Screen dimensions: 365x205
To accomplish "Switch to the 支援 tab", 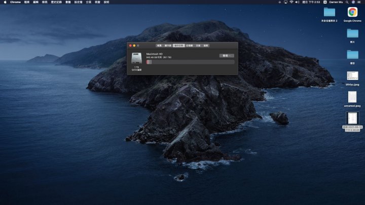I will click(x=198, y=46).
